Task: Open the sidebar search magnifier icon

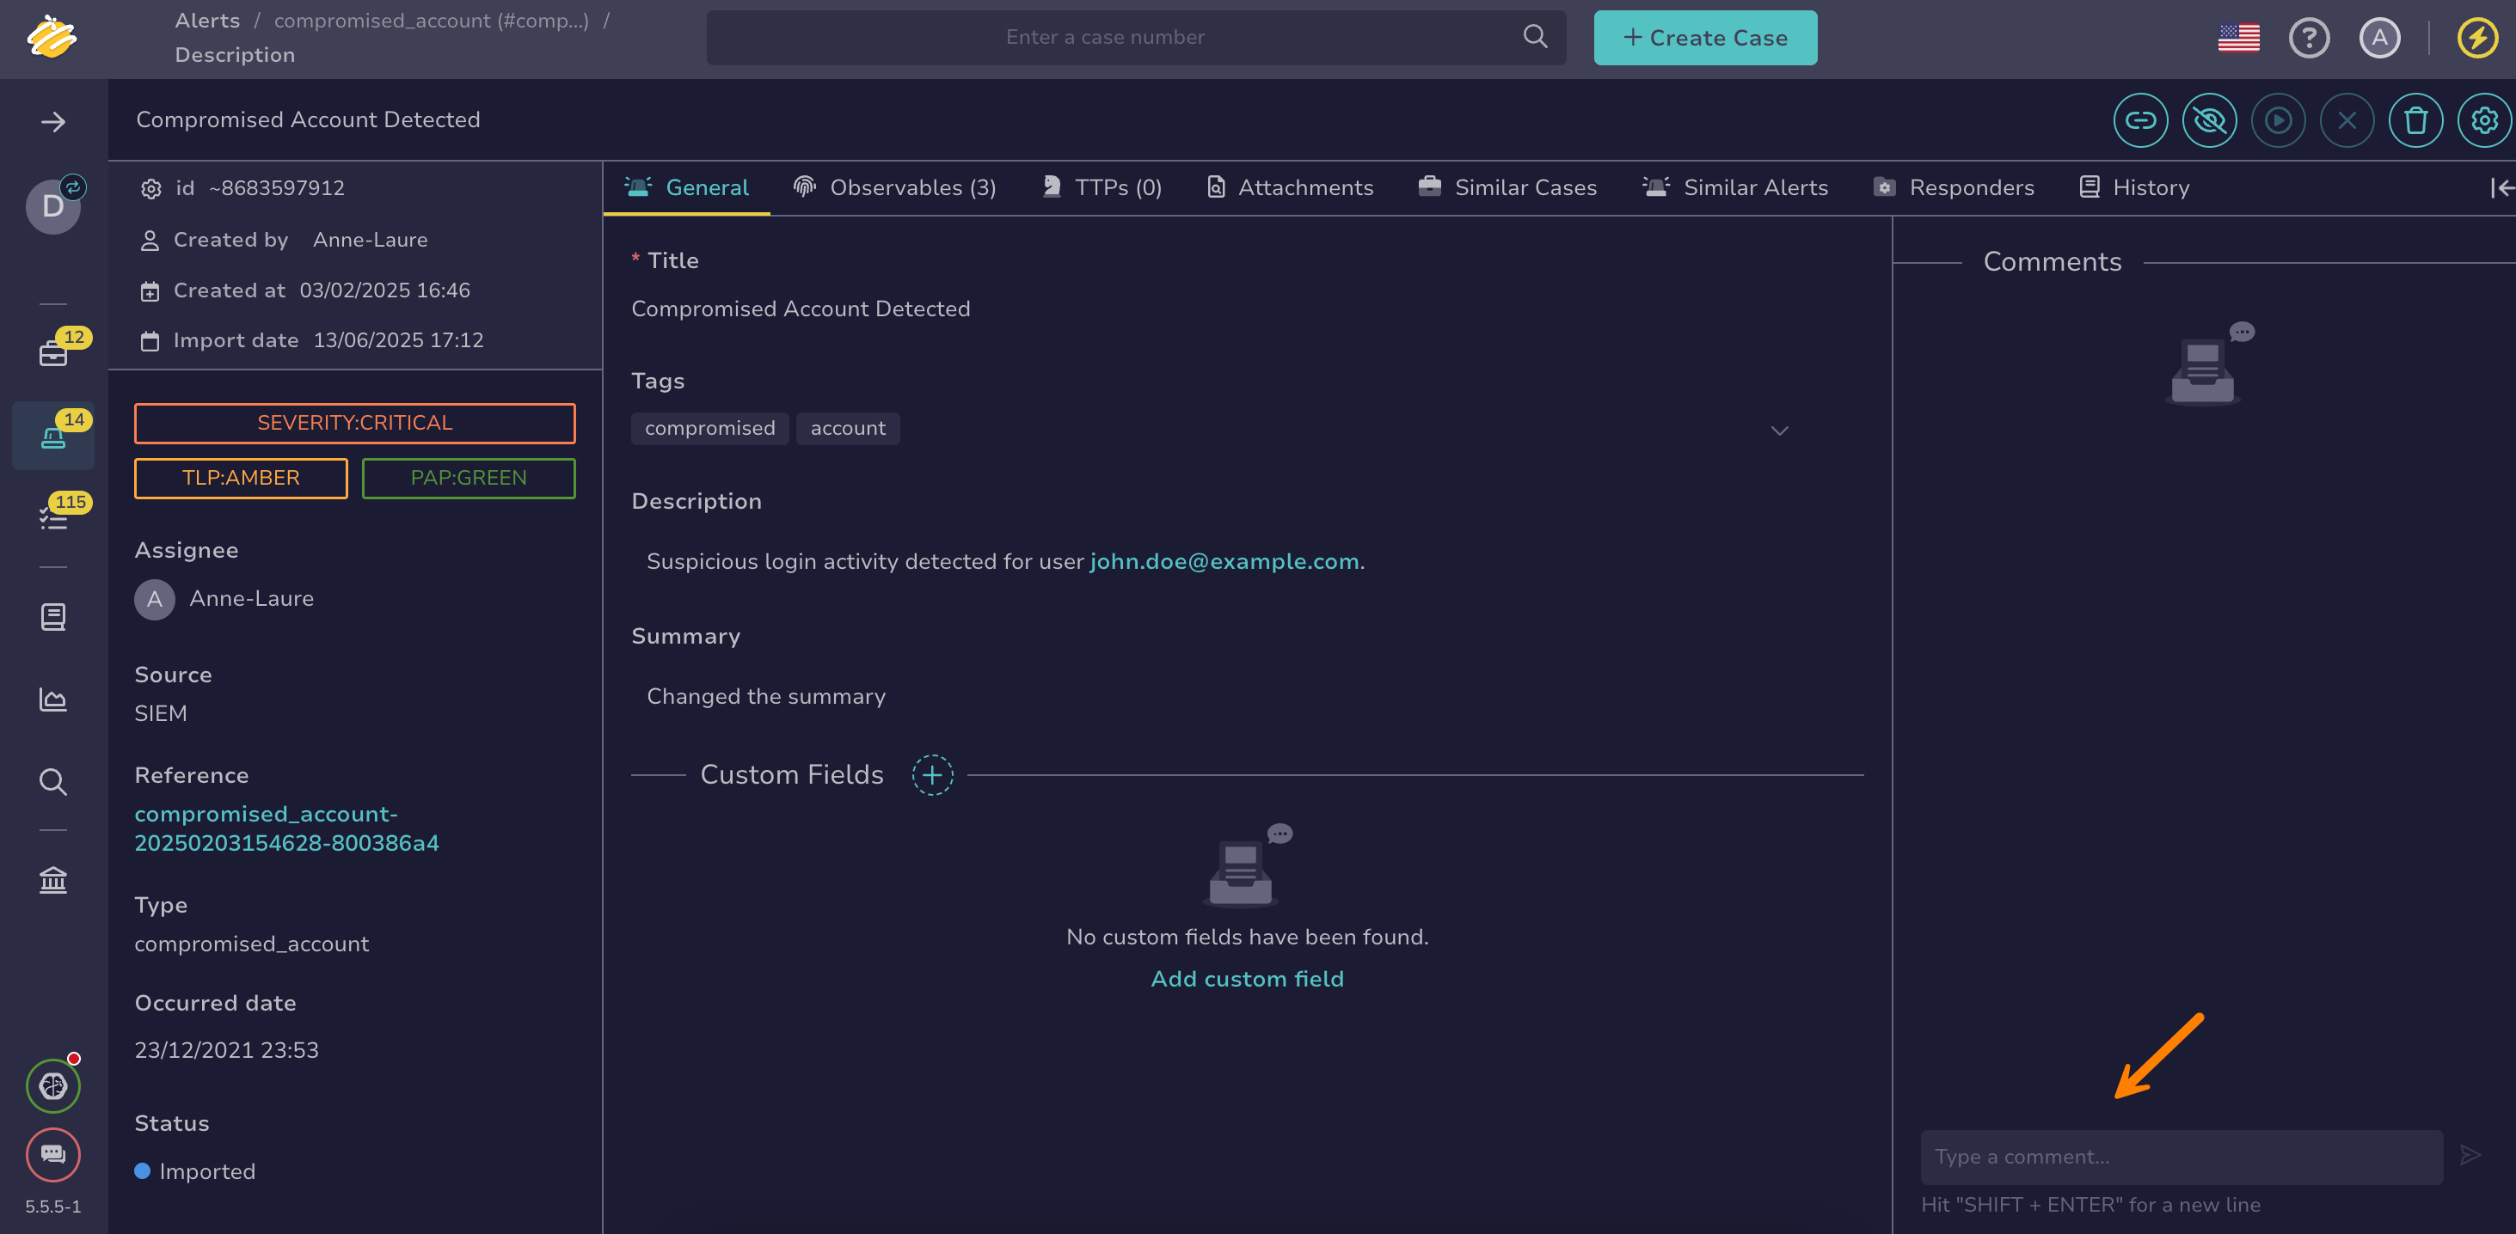Action: [52, 782]
